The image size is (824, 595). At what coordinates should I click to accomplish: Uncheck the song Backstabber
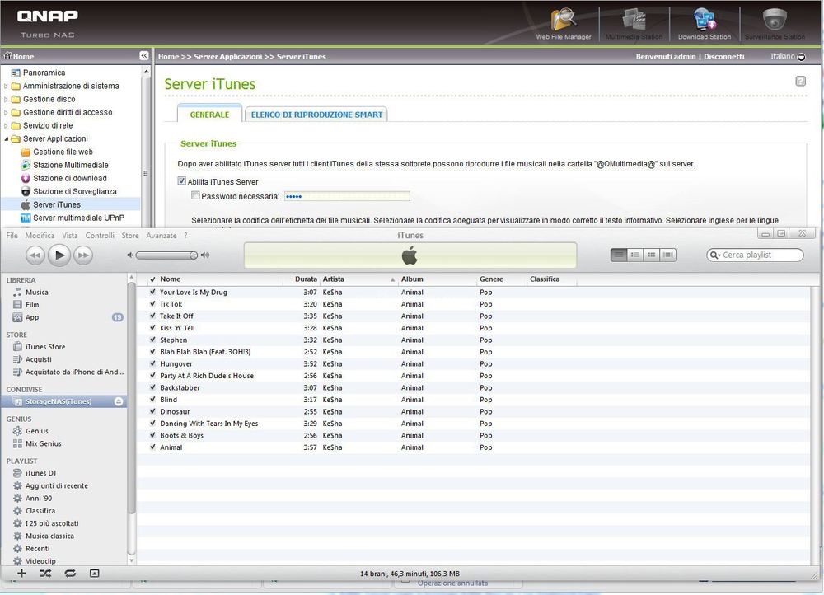click(152, 387)
